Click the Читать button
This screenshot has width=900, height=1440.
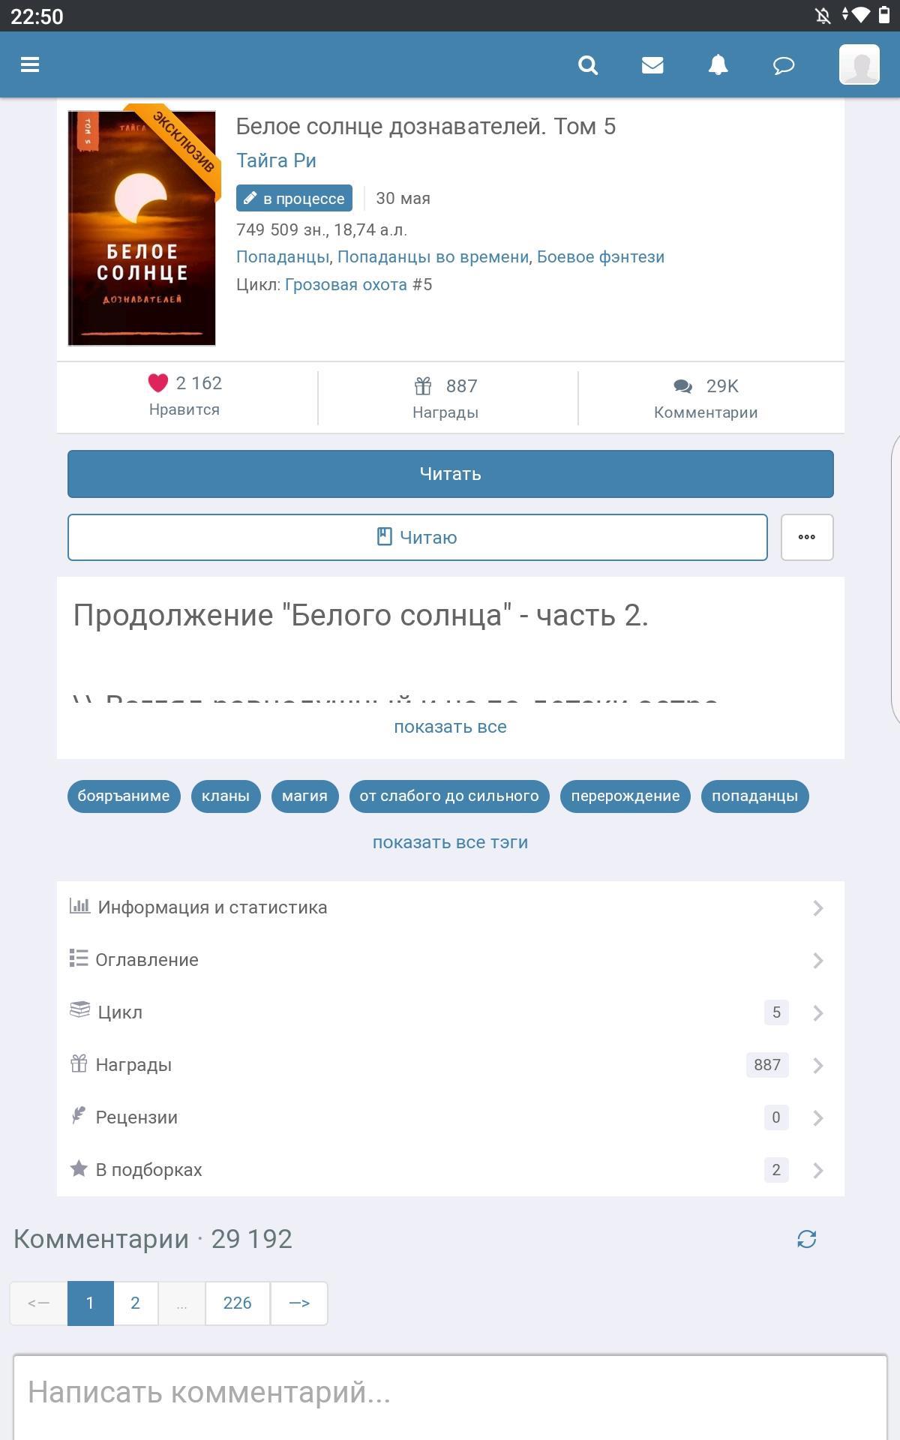click(450, 474)
